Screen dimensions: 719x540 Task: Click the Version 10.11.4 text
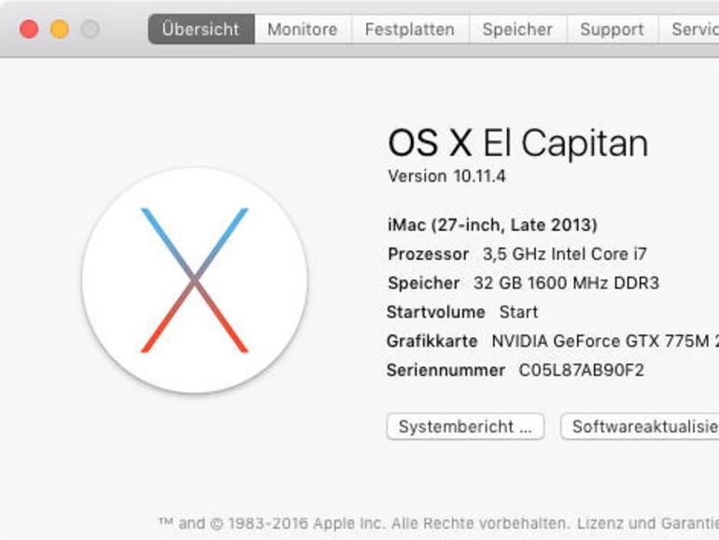446,176
